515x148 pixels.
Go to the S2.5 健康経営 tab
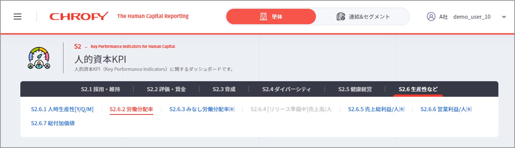point(355,89)
